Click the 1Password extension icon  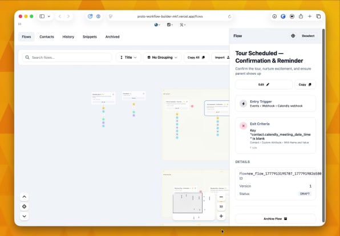pyautogui.click(x=99, y=17)
